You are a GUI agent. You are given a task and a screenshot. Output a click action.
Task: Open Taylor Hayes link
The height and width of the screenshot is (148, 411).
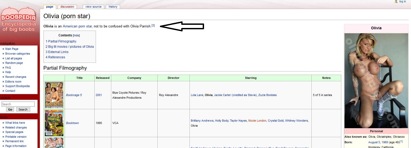(238, 121)
